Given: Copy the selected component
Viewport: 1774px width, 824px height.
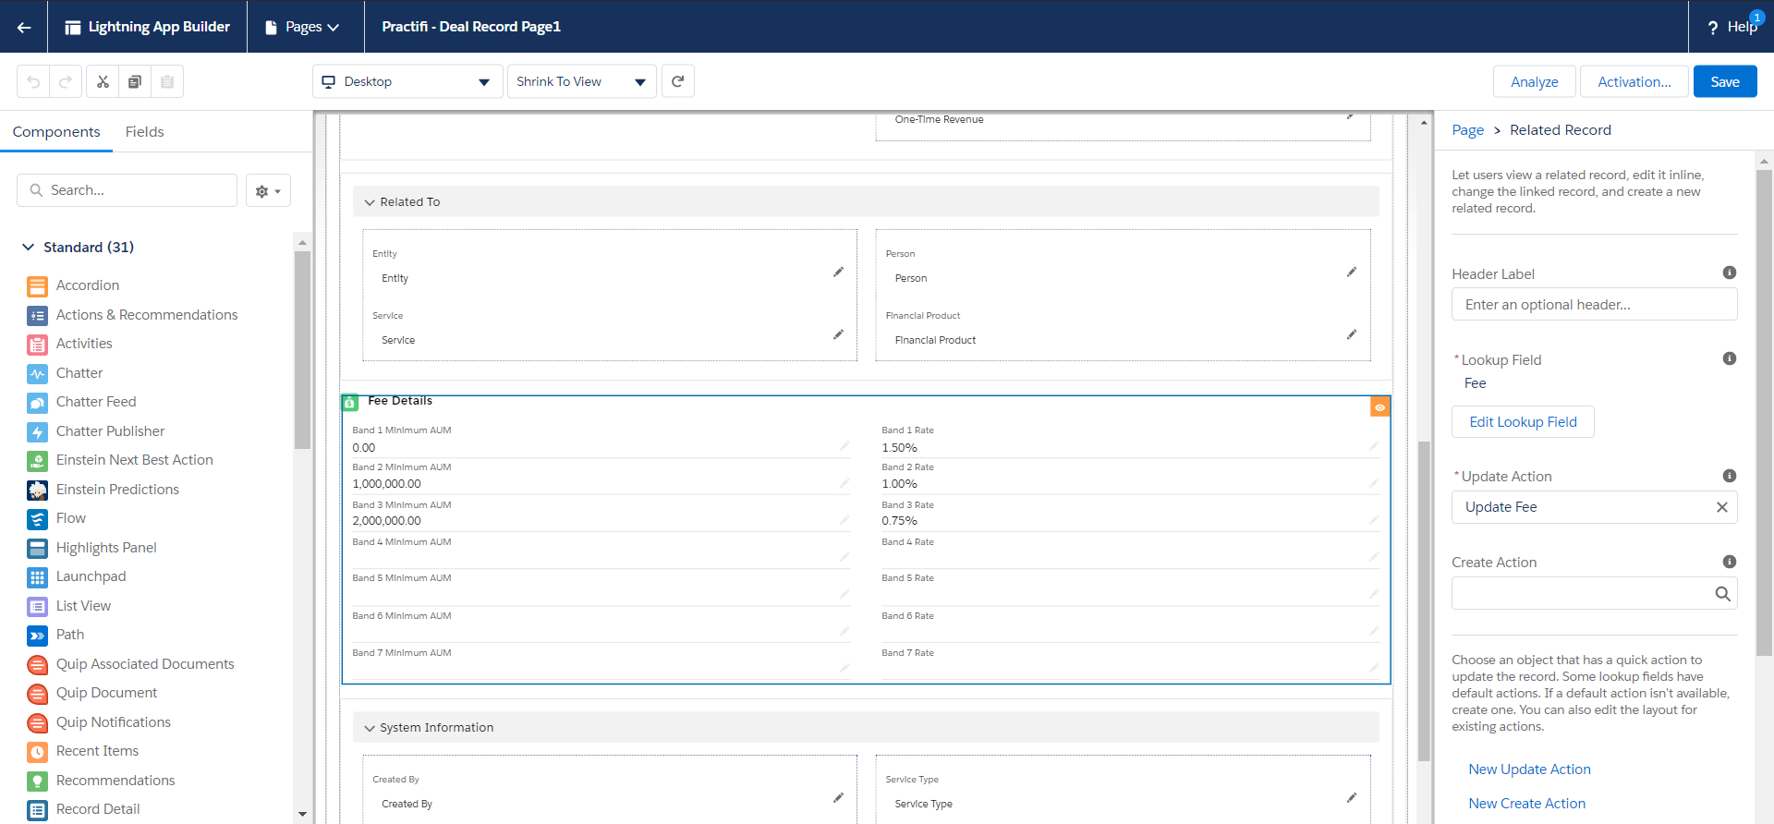Looking at the screenshot, I should point(135,81).
